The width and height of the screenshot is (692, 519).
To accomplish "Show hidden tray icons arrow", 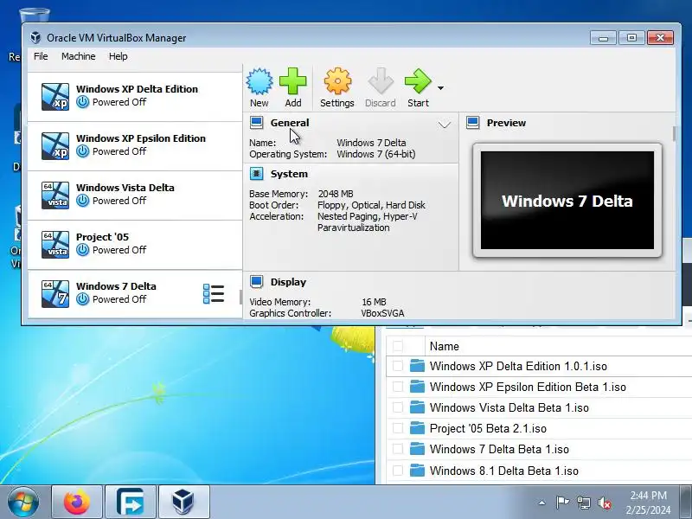I will (542, 503).
